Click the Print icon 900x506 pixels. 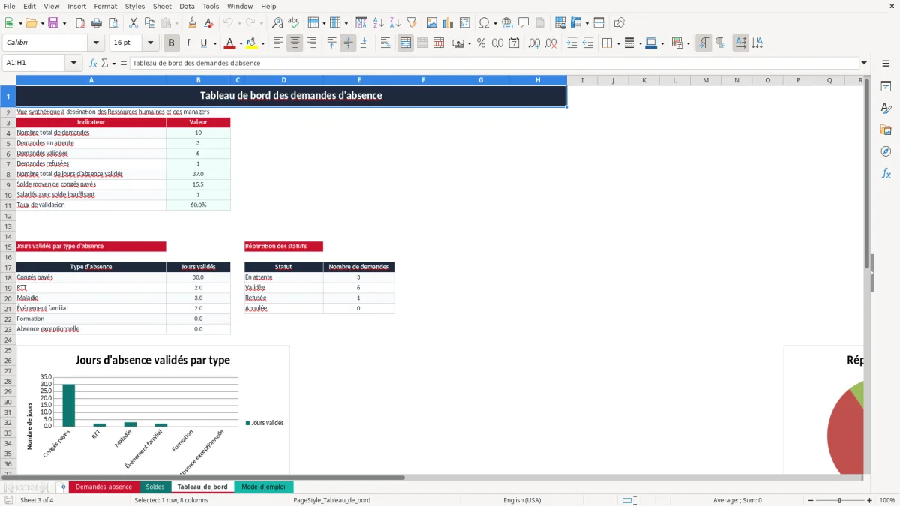[x=97, y=23]
